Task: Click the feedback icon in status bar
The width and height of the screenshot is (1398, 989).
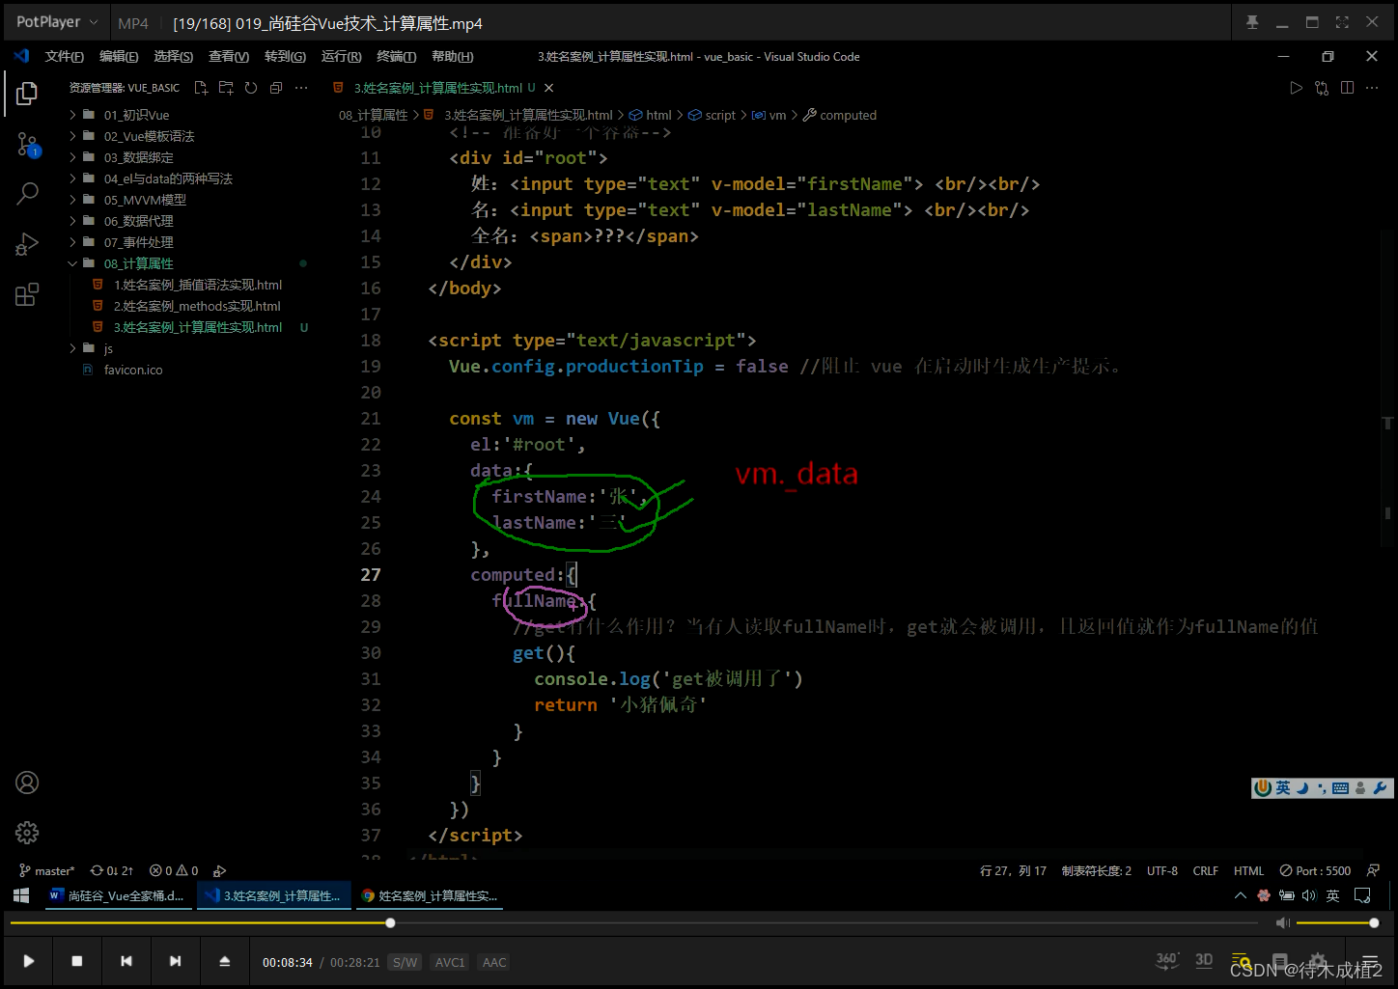Action: point(1374,870)
